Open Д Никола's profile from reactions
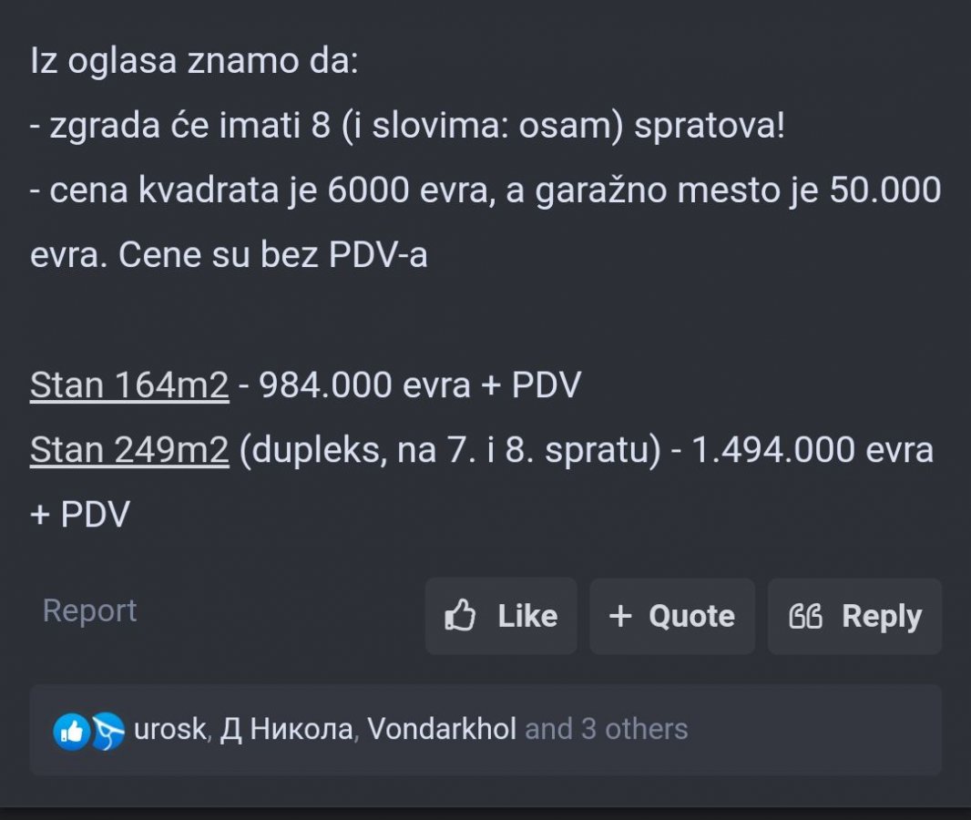The height and width of the screenshot is (820, 971). coord(286,729)
